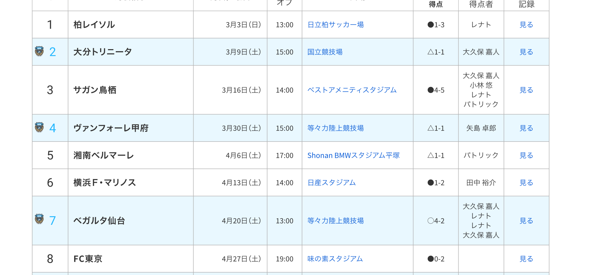Viewport: 596px width, 275px height.
Task: Click 見る for the 大分トリニータ match
Action: click(x=526, y=52)
